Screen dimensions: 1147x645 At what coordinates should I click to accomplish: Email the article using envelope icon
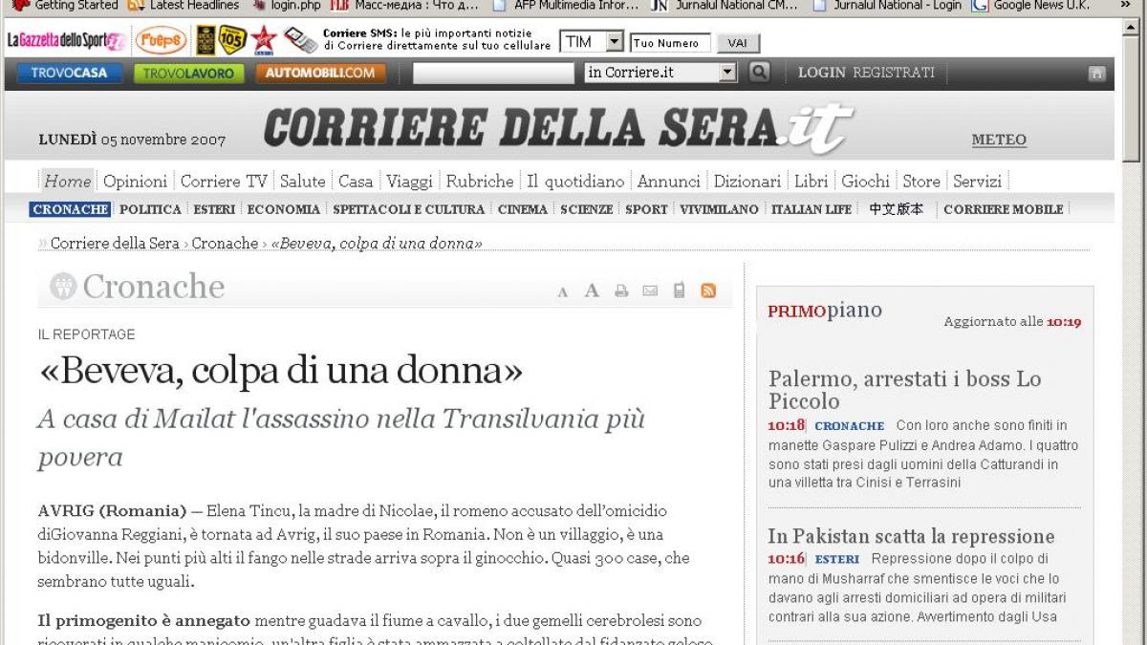point(650,290)
